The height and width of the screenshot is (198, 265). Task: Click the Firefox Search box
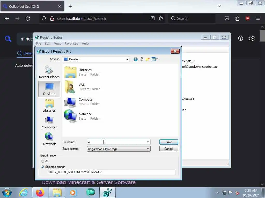point(192,19)
